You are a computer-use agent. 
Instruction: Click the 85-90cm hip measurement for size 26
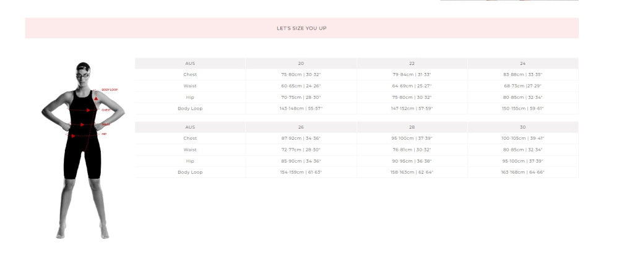pyautogui.click(x=301, y=161)
